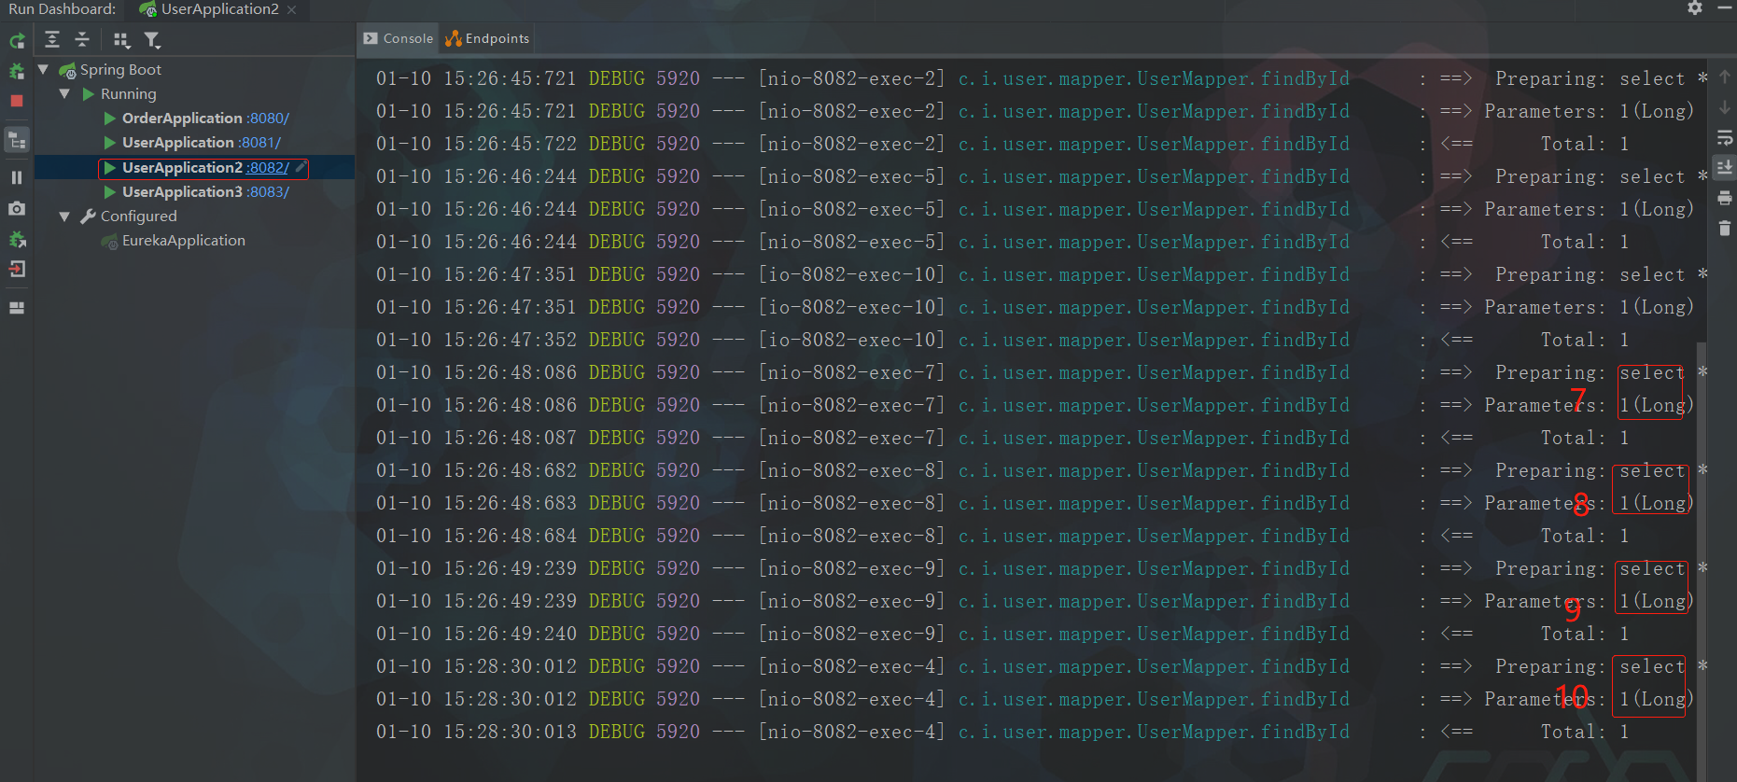1737x782 pixels.
Task: Switch to the Endpoints tab
Action: click(x=487, y=38)
